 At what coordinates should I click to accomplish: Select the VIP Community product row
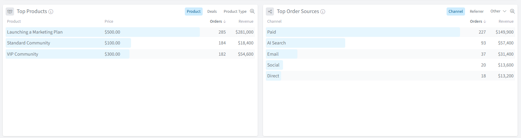point(23,54)
